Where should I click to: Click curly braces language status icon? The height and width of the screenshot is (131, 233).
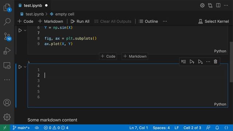[x=226, y=128]
